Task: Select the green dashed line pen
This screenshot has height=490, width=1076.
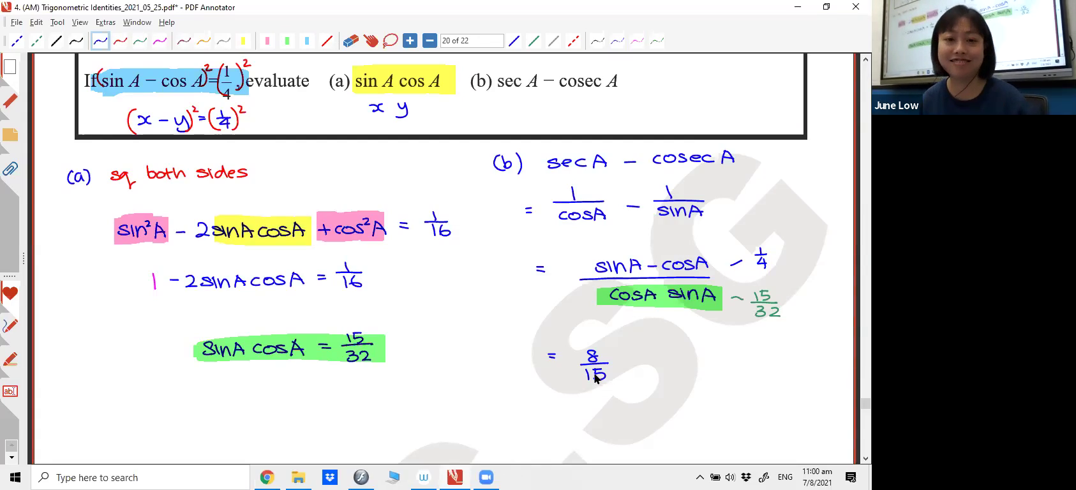Action: [x=37, y=41]
